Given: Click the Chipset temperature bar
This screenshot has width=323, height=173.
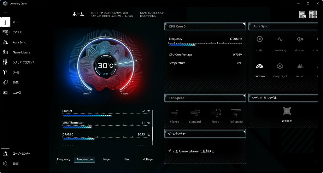Looking at the screenshot, I should tap(87, 115).
